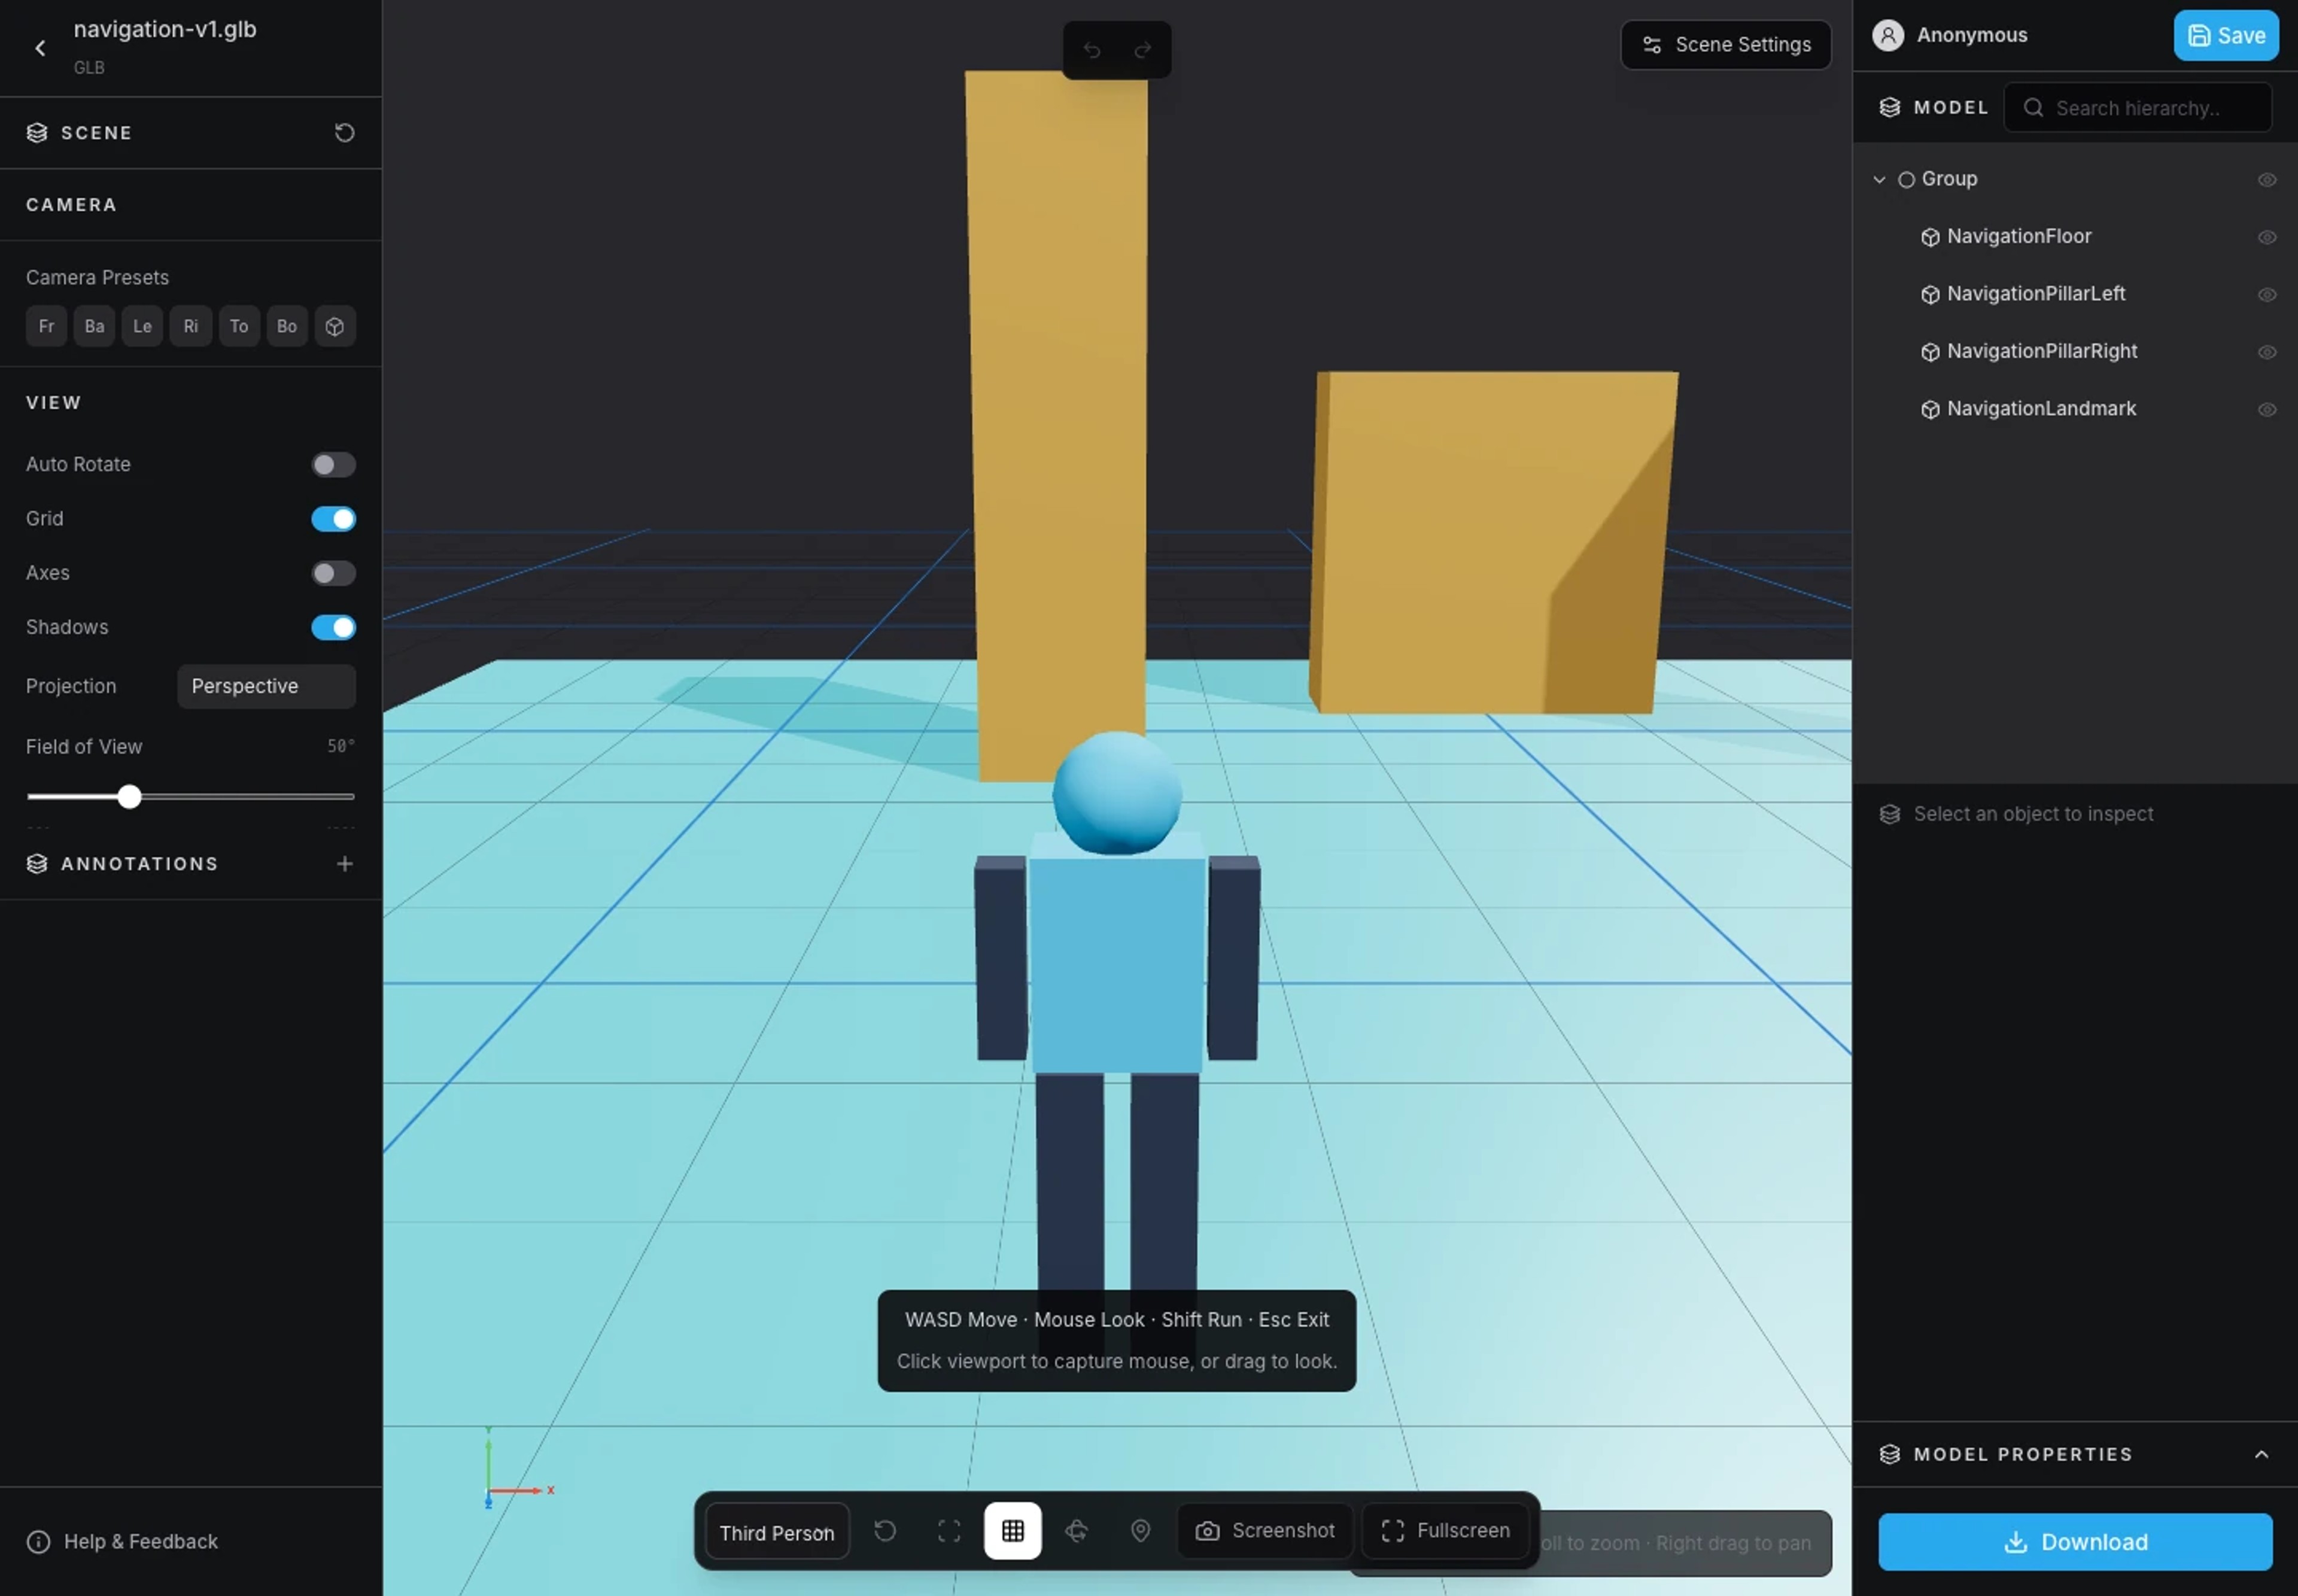Collapse the Model Properties panel chevron

(x=2261, y=1454)
